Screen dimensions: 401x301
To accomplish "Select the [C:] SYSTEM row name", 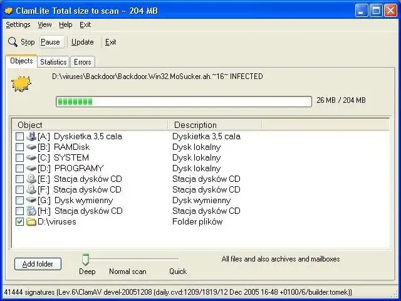I will coord(63,157).
